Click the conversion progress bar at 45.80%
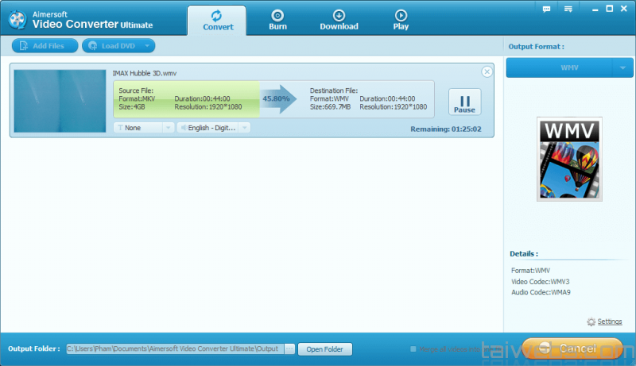The width and height of the screenshot is (636, 366). 275,99
